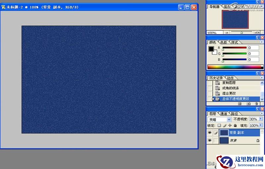Open the Color panel flyout menu
265x169 pixels.
click(262, 42)
